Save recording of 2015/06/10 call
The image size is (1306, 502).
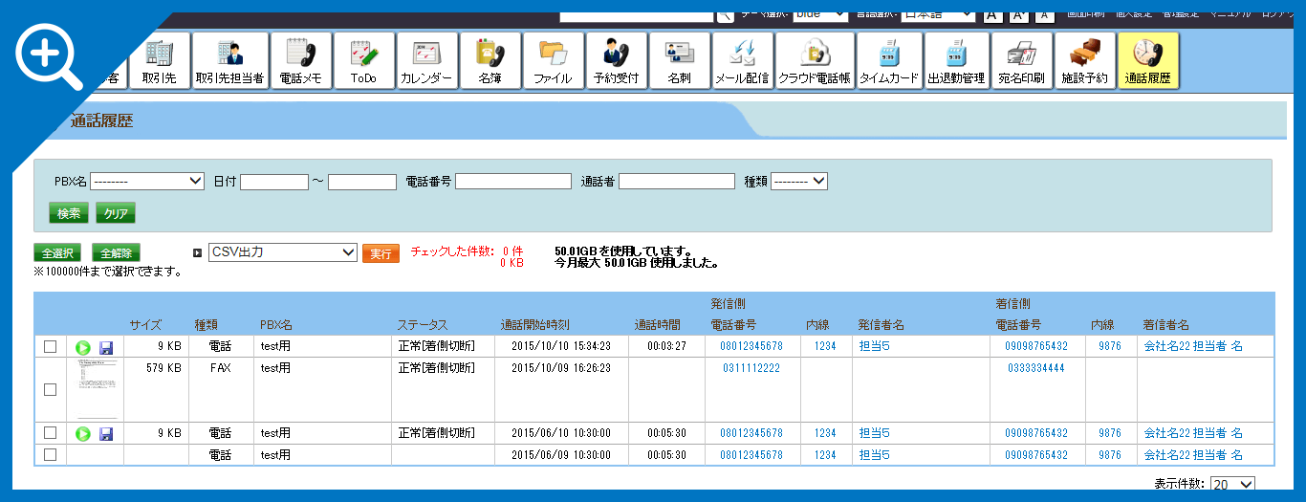106,433
